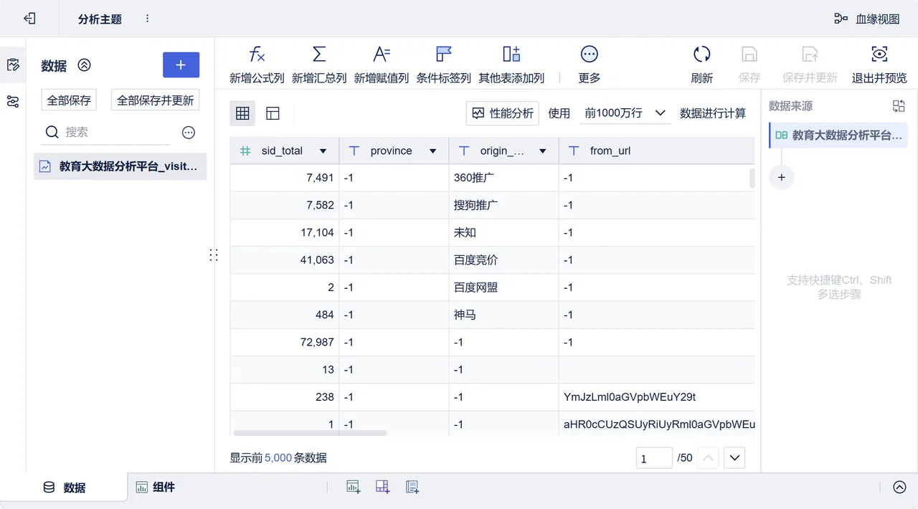918x509 pixels.
Task: Go to next page with down chevron
Action: pyautogui.click(x=734, y=458)
